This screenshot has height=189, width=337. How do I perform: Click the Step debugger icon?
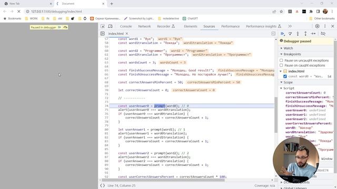click(313, 34)
